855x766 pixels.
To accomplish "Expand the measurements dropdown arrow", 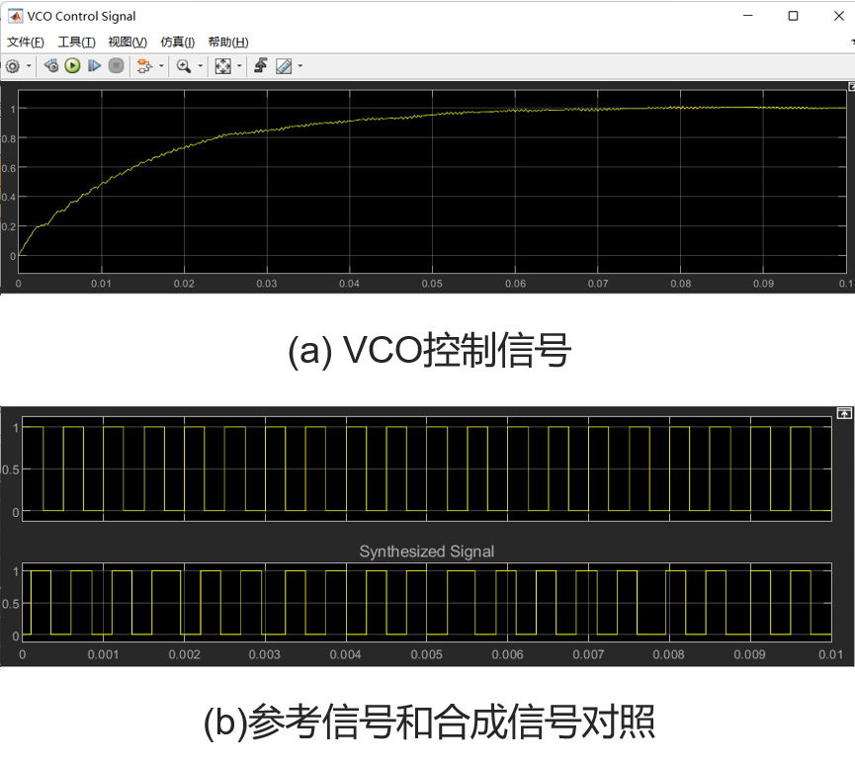I will click(x=299, y=66).
